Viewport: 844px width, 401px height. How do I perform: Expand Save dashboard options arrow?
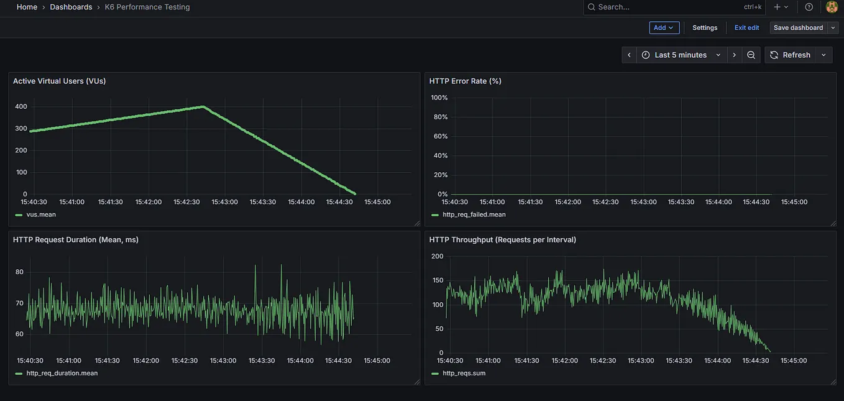pos(833,27)
